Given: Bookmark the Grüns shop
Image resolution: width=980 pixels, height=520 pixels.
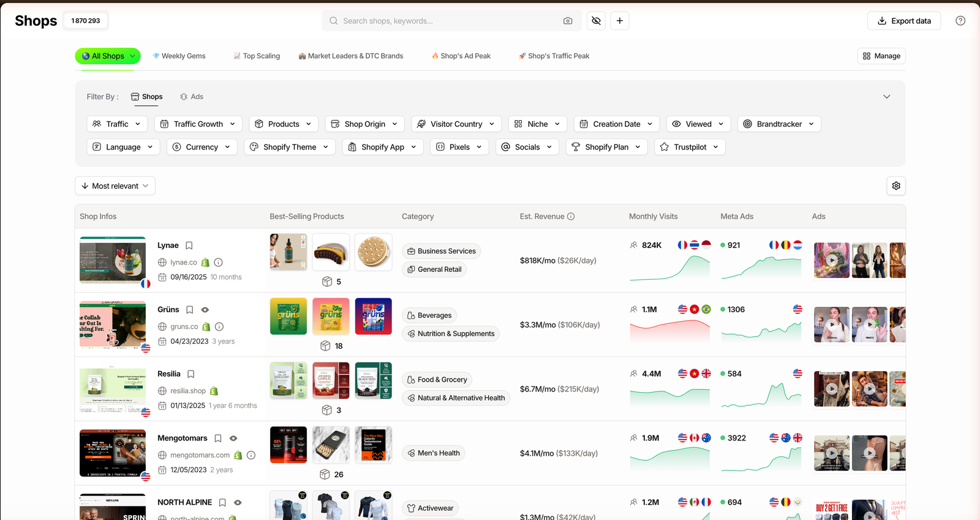Looking at the screenshot, I should pyautogui.click(x=190, y=310).
